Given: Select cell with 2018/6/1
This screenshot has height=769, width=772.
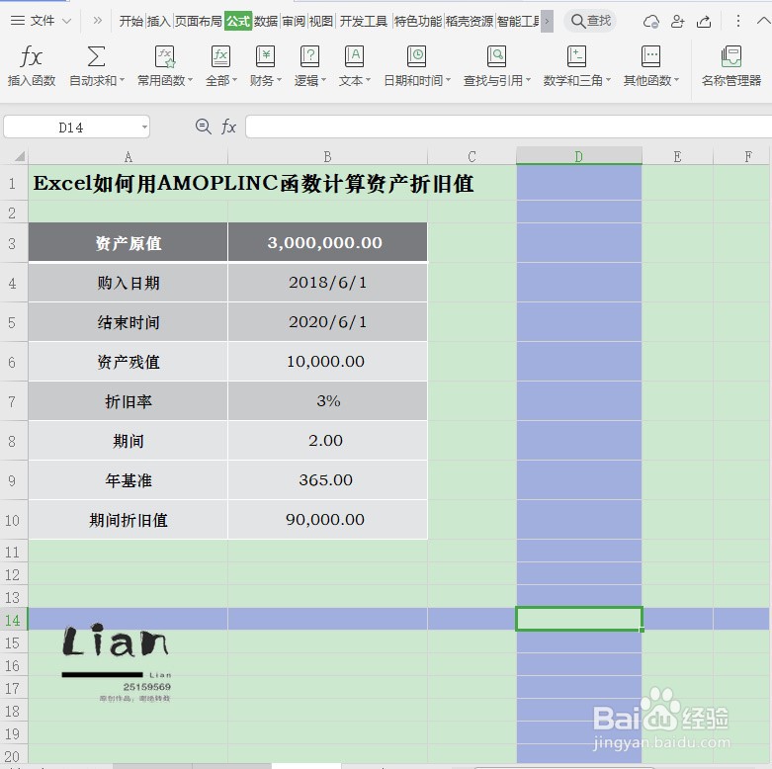Looking at the screenshot, I should [x=327, y=283].
